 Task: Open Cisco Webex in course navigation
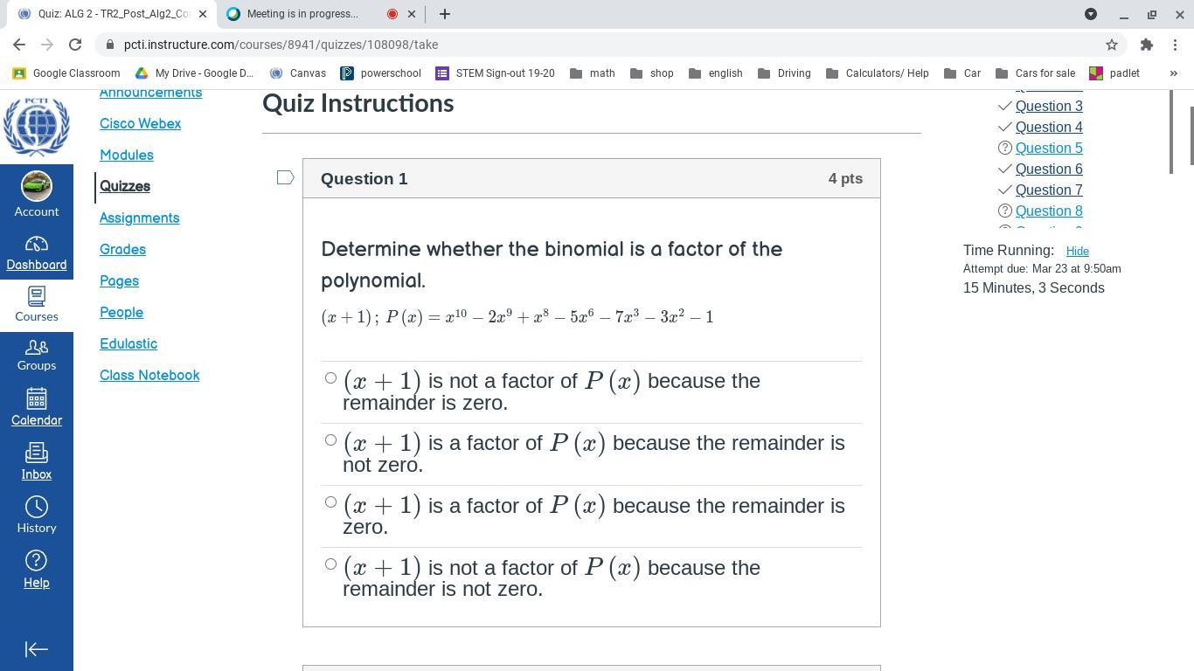tap(140, 124)
